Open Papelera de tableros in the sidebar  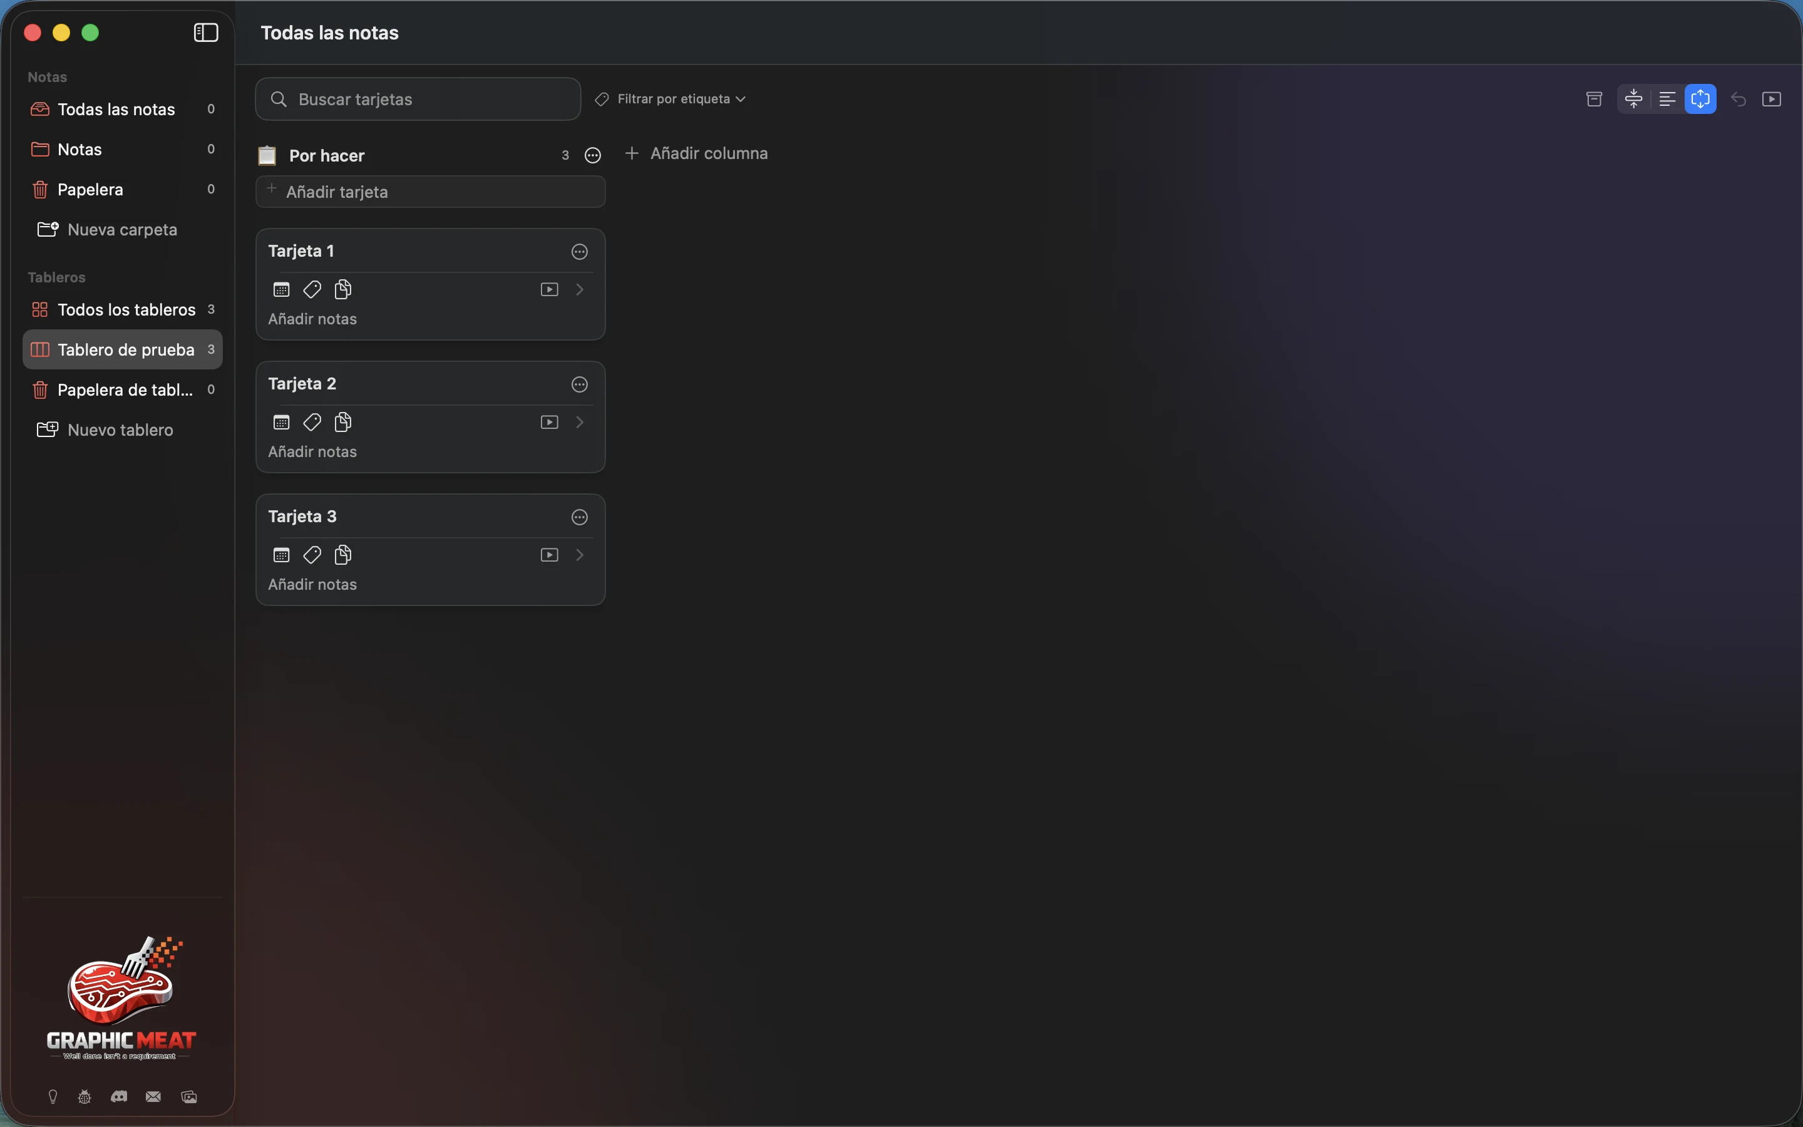point(122,390)
